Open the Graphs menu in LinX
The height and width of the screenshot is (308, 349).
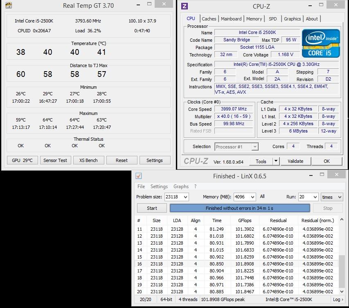click(181, 187)
